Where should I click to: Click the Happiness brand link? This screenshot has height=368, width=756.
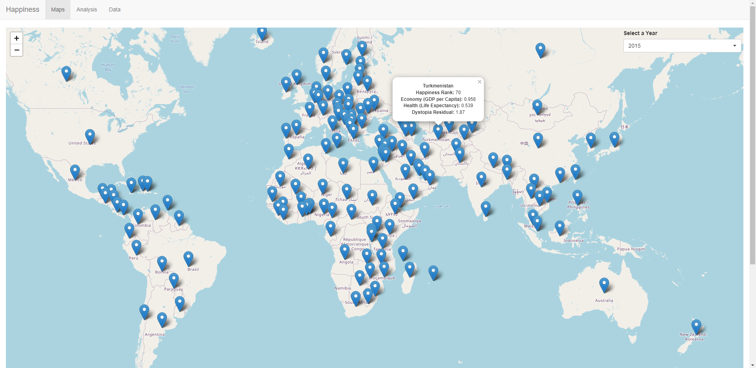coord(22,9)
